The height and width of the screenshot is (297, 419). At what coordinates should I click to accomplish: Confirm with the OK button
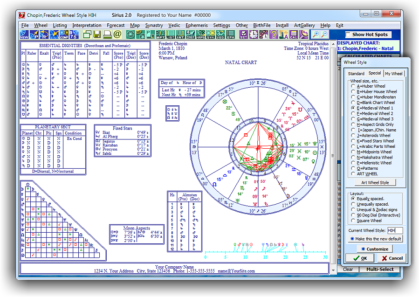pyautogui.click(x=360, y=258)
